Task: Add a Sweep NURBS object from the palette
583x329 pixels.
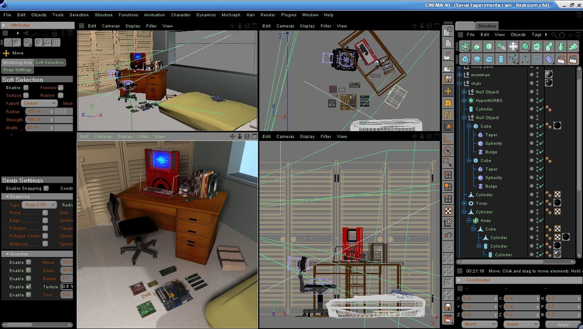Action: pos(549,47)
